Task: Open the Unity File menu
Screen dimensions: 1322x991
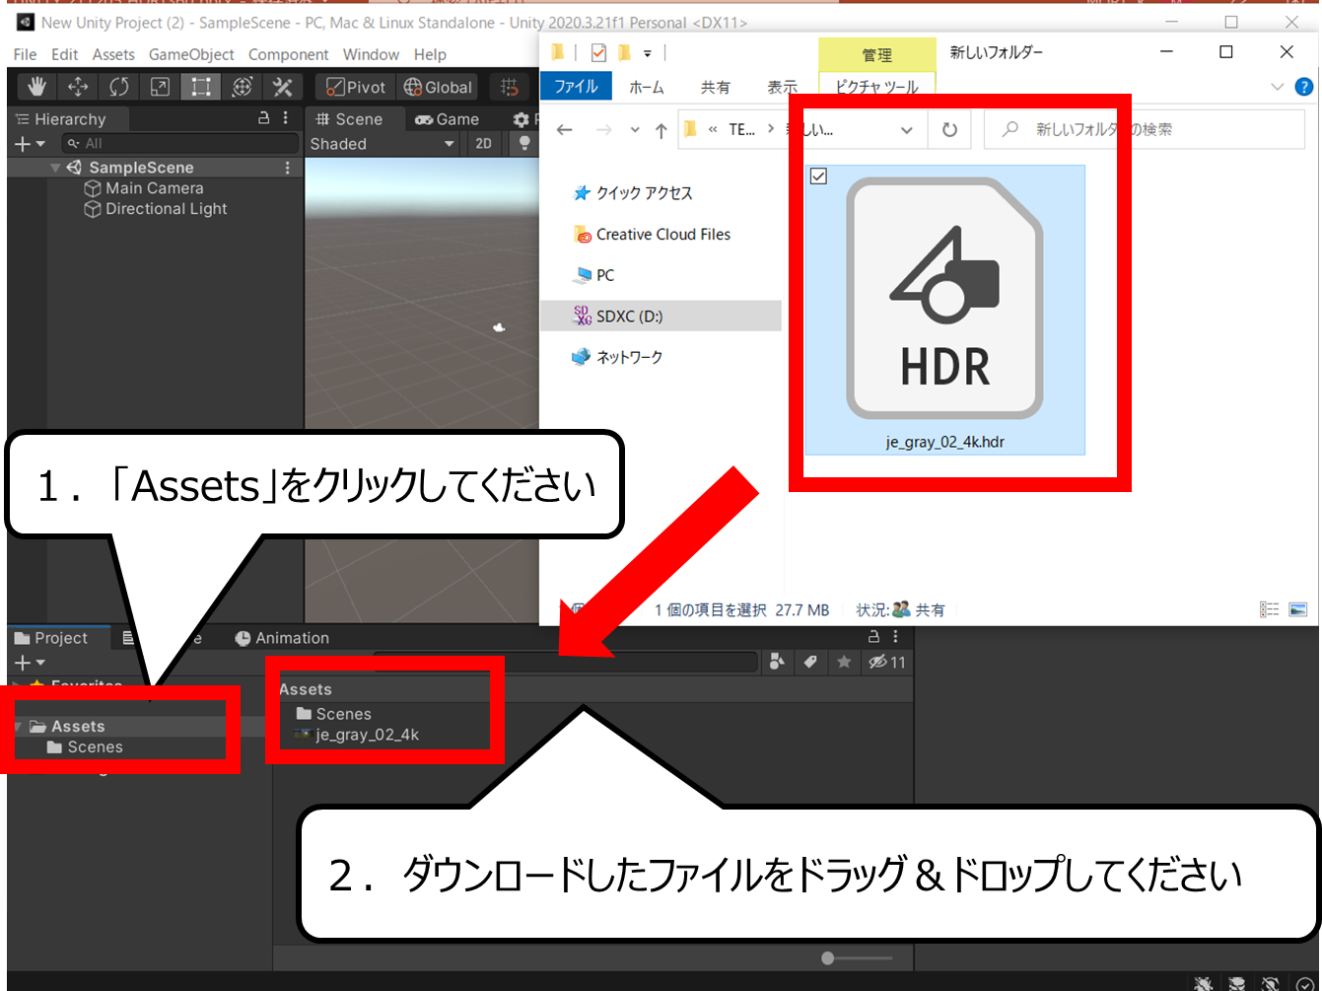Action: (25, 54)
